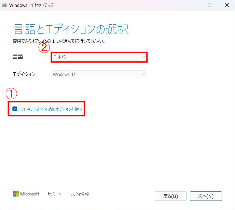Click the heading 言語とエディションの選択

tap(71, 29)
